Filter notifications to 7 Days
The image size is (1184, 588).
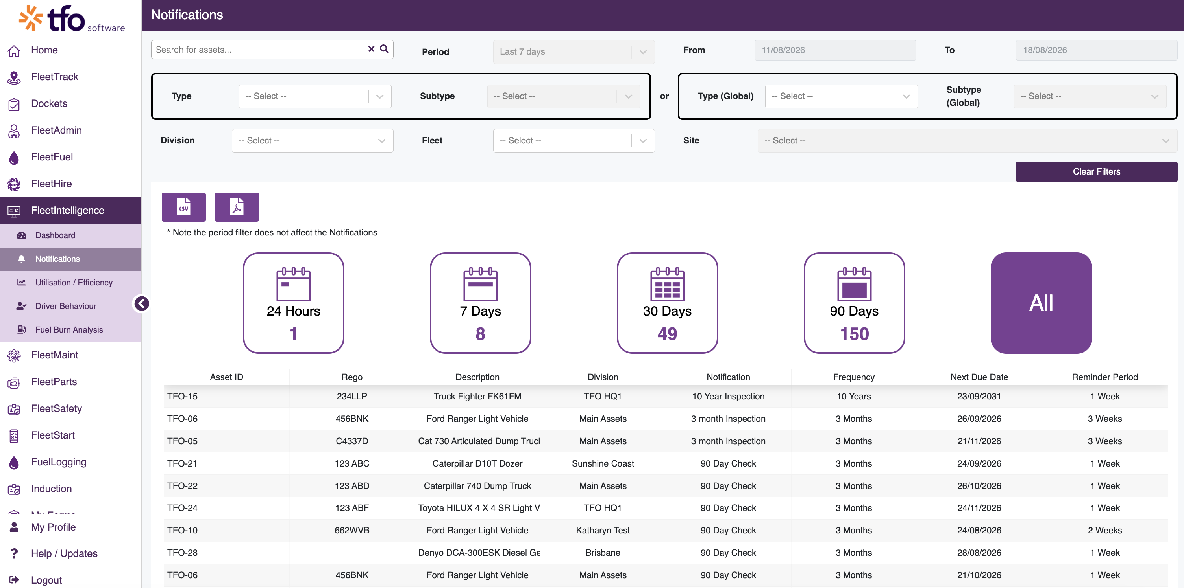click(x=480, y=303)
